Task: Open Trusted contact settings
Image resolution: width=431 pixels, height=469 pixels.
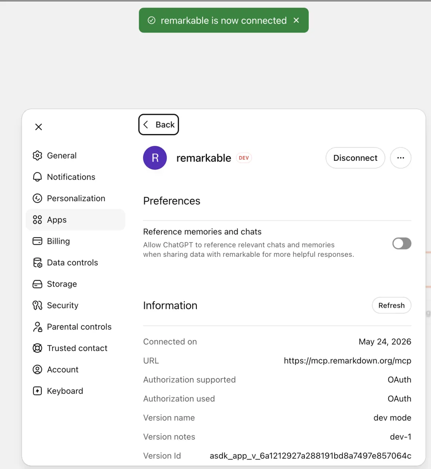Action: [75, 348]
